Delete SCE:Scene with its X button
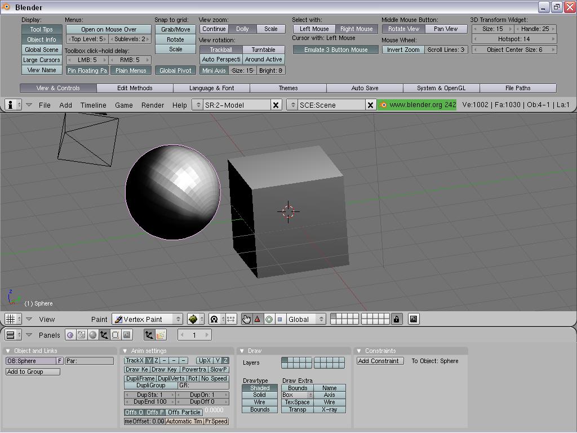 (x=370, y=105)
